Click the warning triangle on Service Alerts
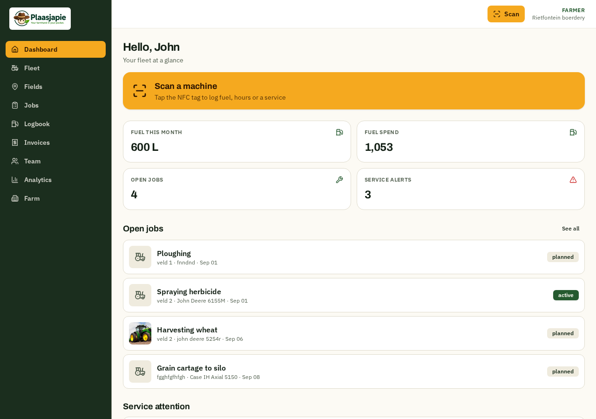Screen dimensions: 596x419 click(573, 180)
